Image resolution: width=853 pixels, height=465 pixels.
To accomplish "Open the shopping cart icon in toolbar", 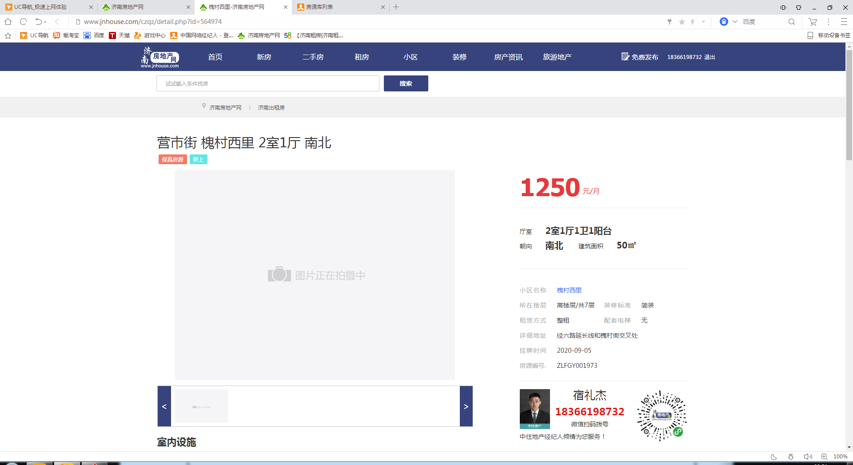I will [x=813, y=22].
